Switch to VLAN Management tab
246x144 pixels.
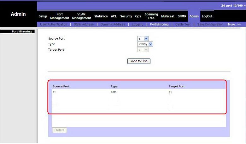tap(81, 16)
